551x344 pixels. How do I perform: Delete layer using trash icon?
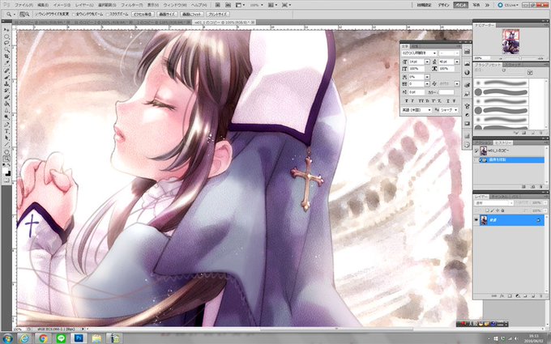point(541,296)
